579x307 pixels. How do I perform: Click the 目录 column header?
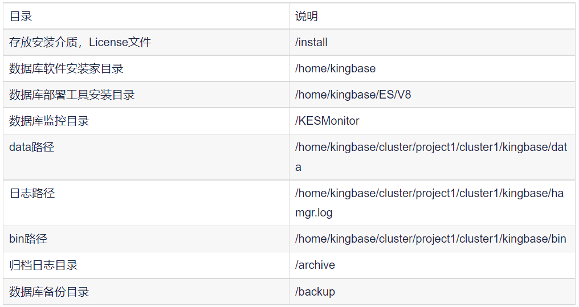click(21, 17)
